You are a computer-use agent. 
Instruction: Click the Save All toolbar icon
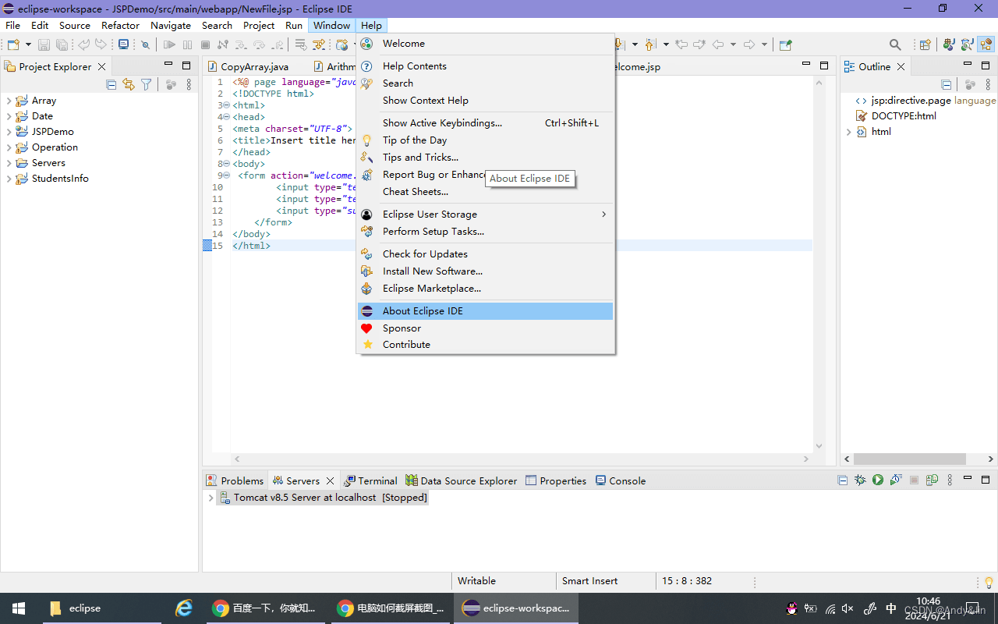click(62, 45)
